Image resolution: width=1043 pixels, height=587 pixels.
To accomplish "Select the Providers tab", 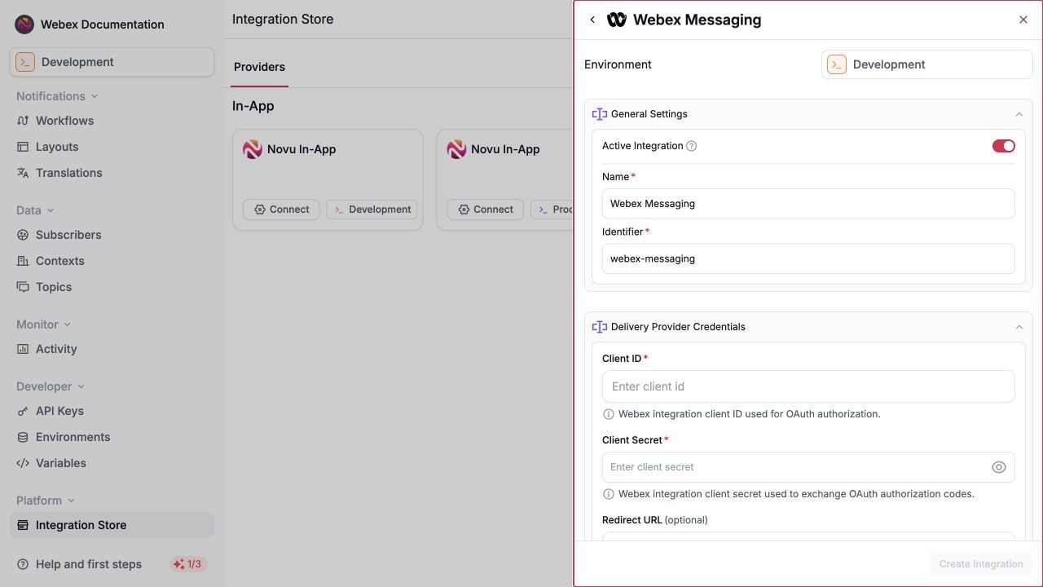I will click(x=259, y=67).
